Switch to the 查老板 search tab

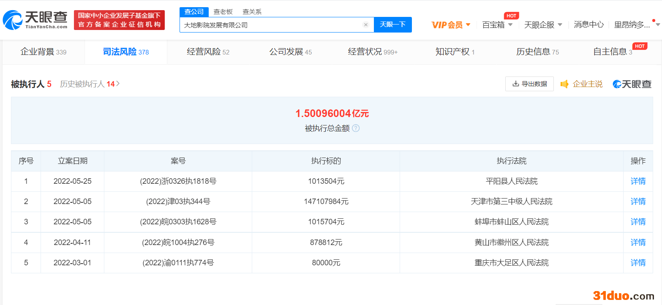[x=223, y=11]
